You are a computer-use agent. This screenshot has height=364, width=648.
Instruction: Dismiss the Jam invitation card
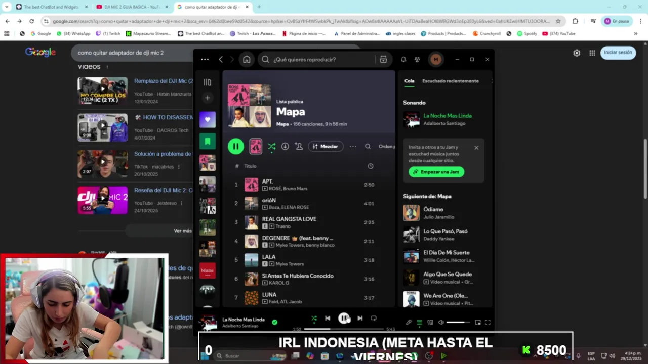[x=476, y=148]
